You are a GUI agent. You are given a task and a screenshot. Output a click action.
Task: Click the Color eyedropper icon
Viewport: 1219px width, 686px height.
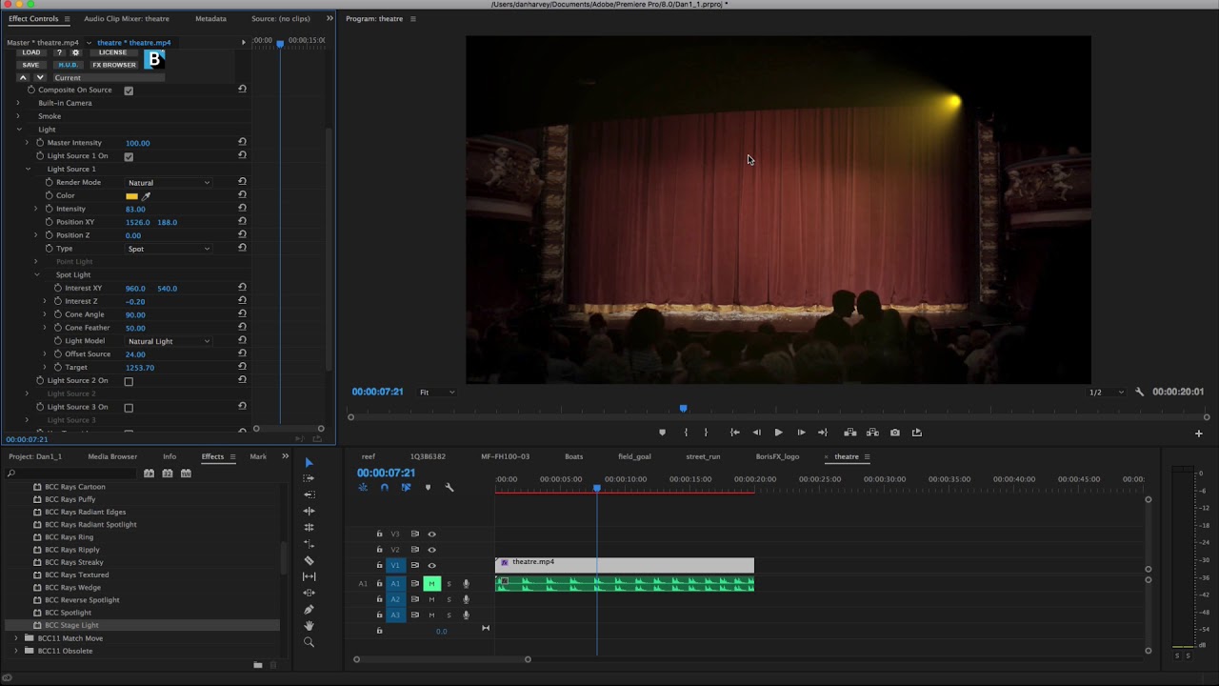click(x=147, y=196)
